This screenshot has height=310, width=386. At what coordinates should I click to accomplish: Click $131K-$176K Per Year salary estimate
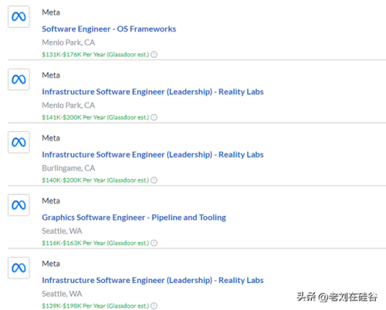(96, 55)
